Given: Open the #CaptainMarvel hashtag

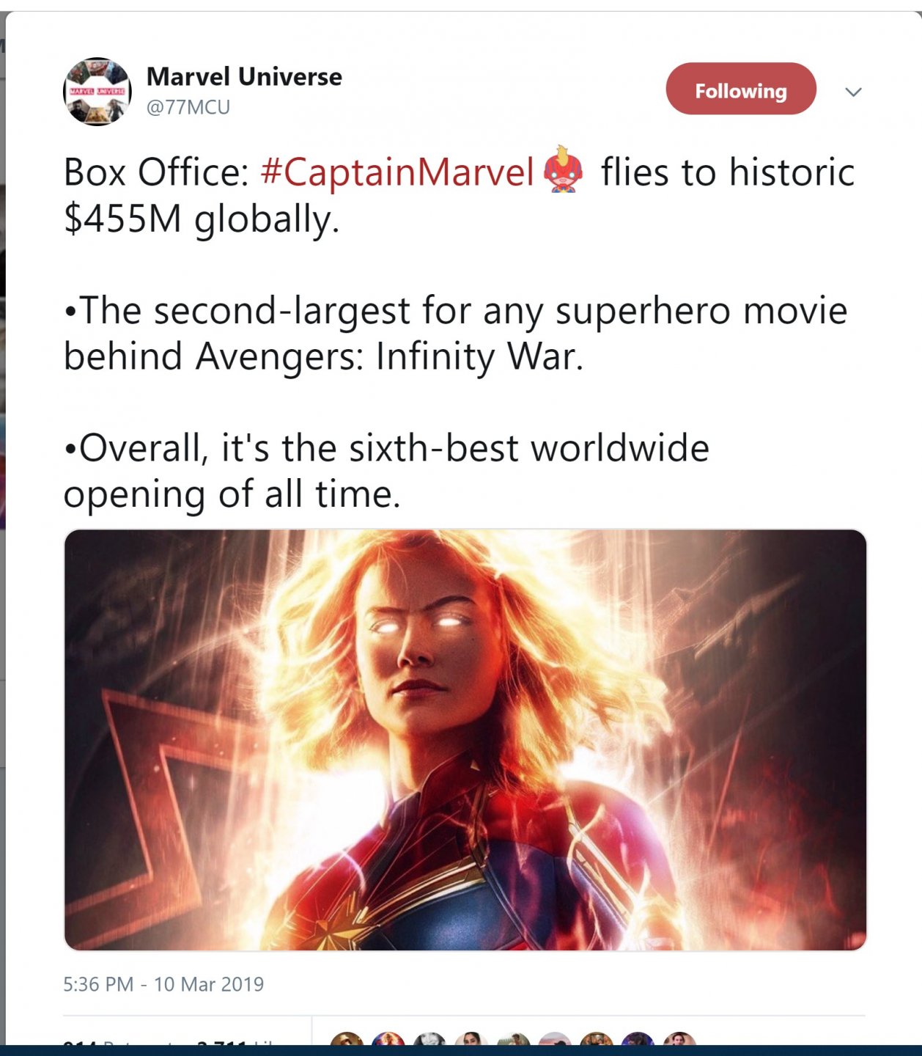Looking at the screenshot, I should [397, 172].
